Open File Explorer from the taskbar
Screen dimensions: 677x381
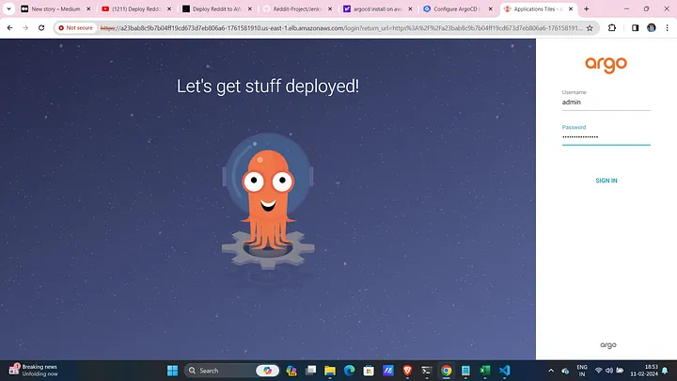(330, 371)
